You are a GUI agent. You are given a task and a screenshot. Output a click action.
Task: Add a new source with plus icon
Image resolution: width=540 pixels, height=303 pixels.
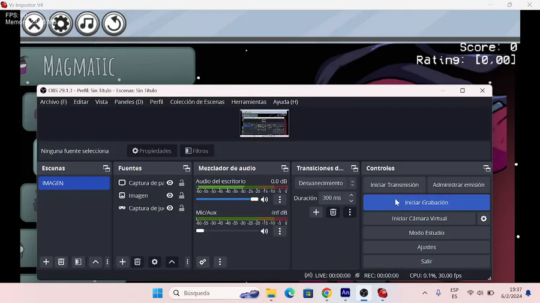point(122,262)
